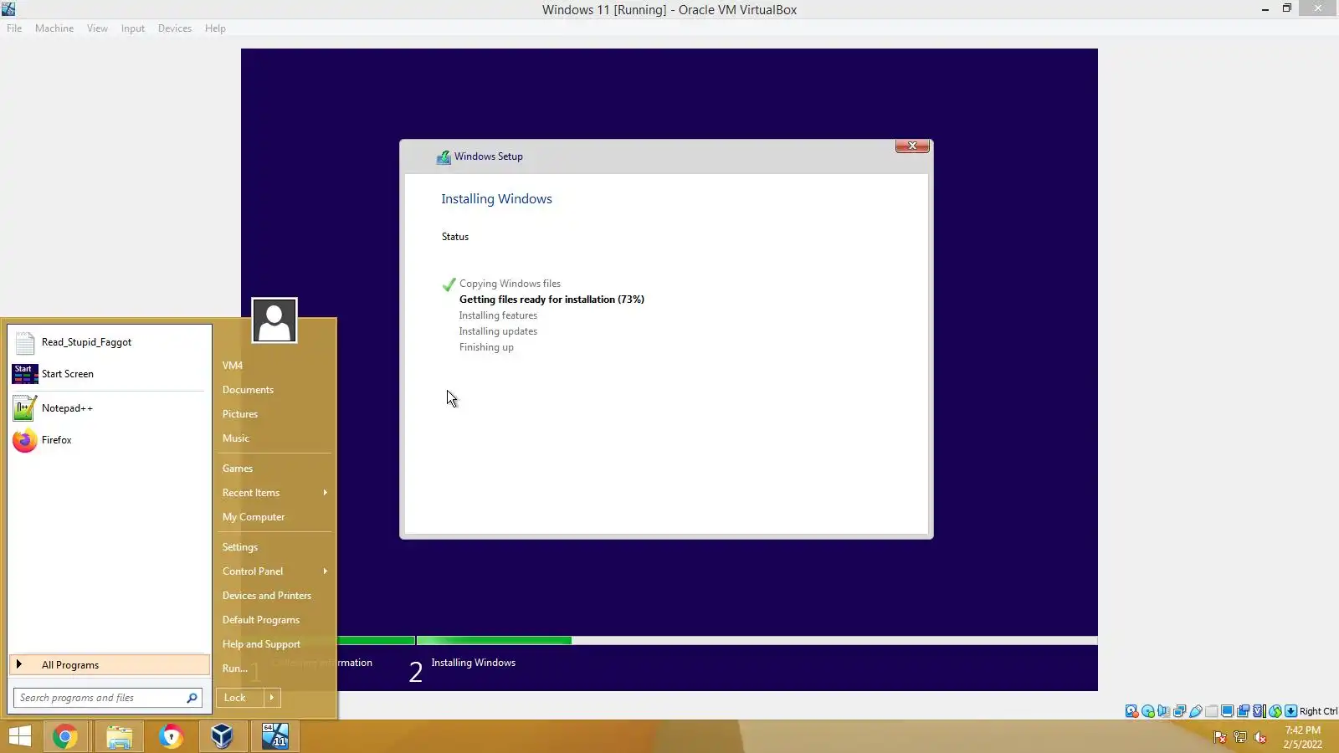Screen dimensions: 1339x753
Task: Click the step 2 Installing Windows label
Action: point(473,663)
